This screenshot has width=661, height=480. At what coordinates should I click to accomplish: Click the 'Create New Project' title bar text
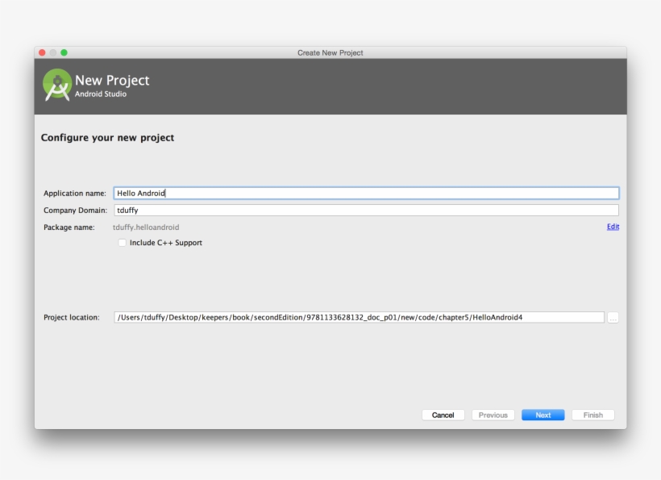[330, 52]
